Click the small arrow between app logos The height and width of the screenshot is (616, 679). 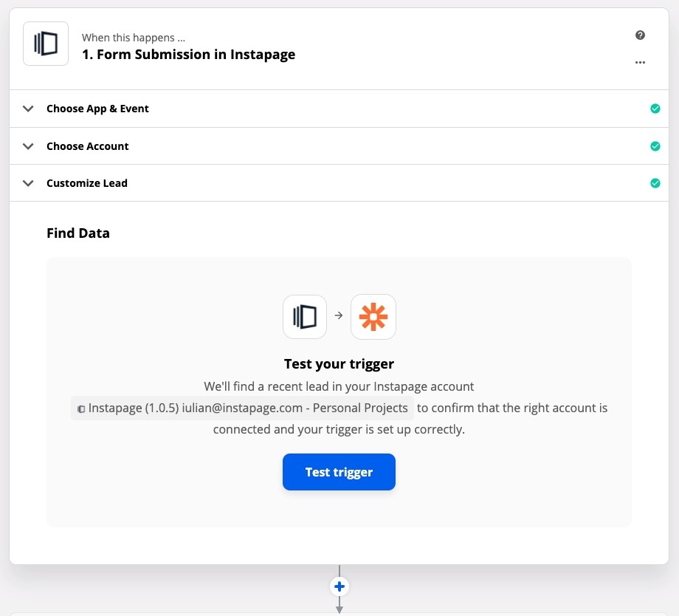click(339, 315)
